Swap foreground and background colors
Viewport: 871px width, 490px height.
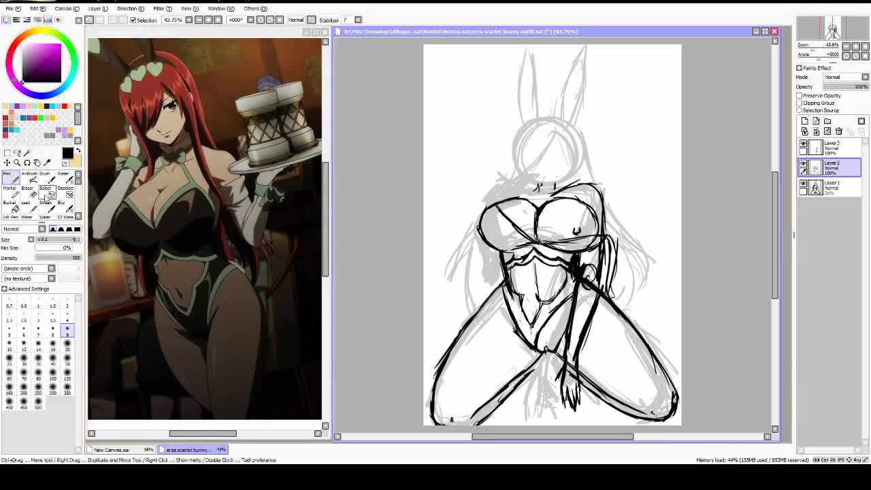coord(78,150)
